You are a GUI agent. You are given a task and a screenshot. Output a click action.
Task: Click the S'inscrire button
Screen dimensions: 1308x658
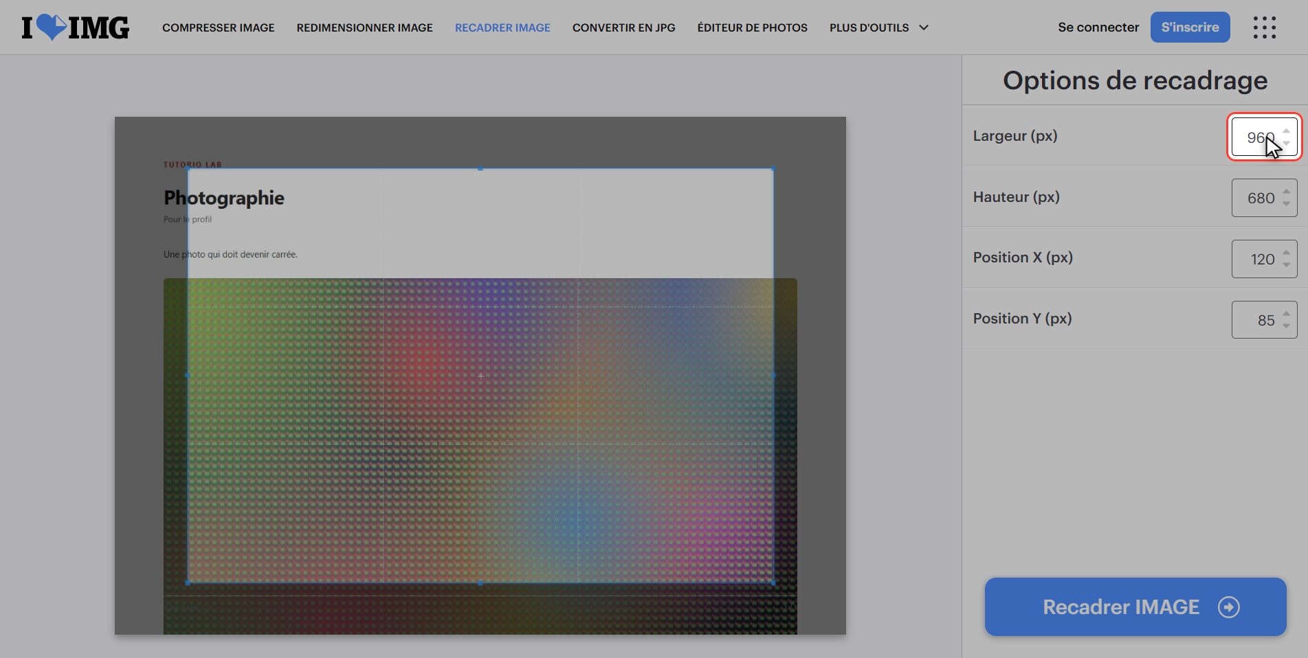click(1190, 27)
